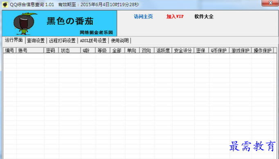Select the 远程打码设置 tab
The height and width of the screenshot is (159, 279).
pos(62,41)
